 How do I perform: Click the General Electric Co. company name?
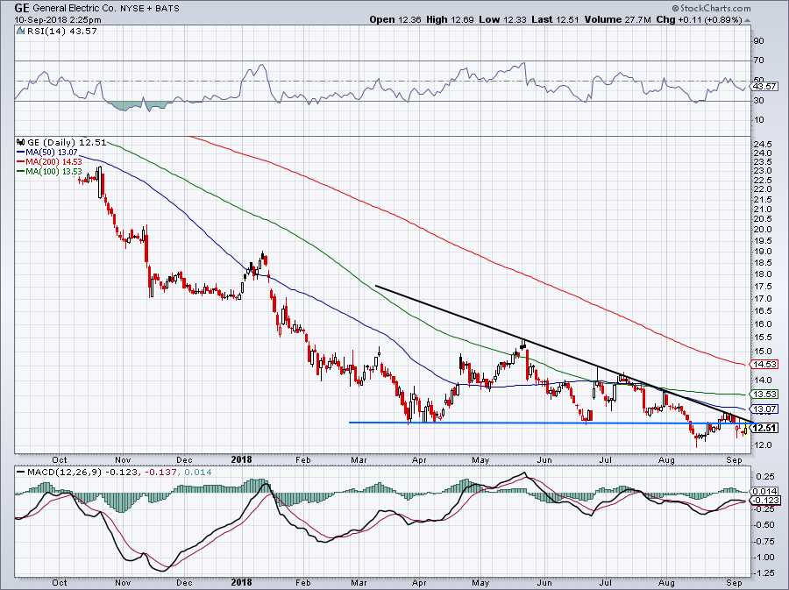click(x=75, y=9)
